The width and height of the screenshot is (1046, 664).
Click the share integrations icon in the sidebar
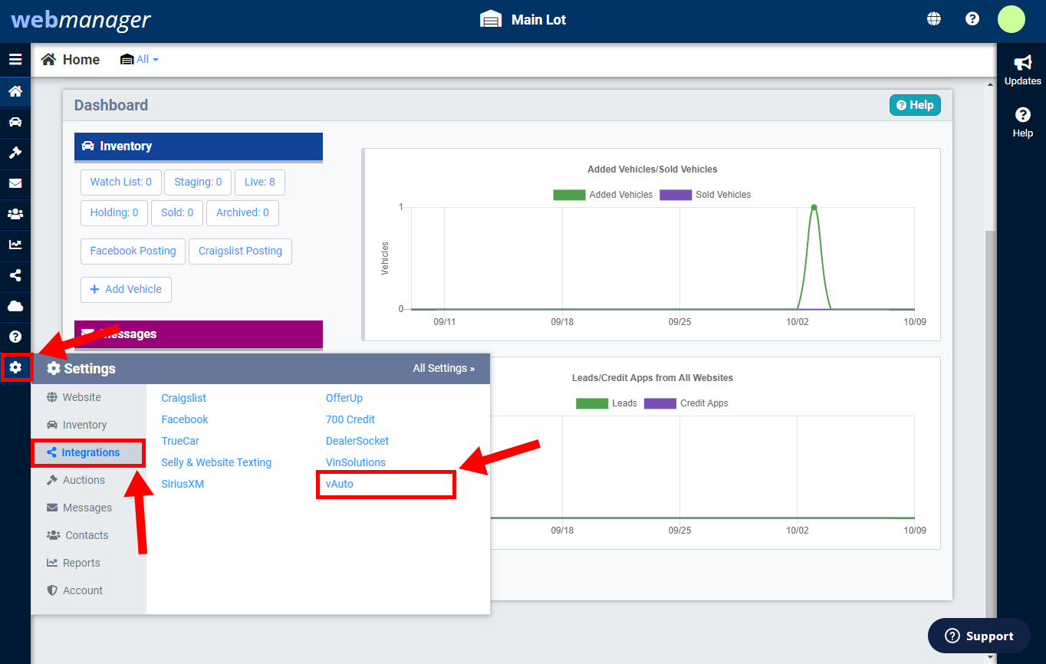click(x=15, y=275)
